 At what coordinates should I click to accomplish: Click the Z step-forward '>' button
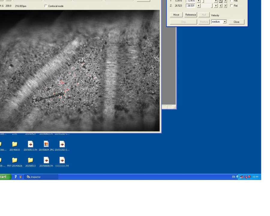coord(225,6)
